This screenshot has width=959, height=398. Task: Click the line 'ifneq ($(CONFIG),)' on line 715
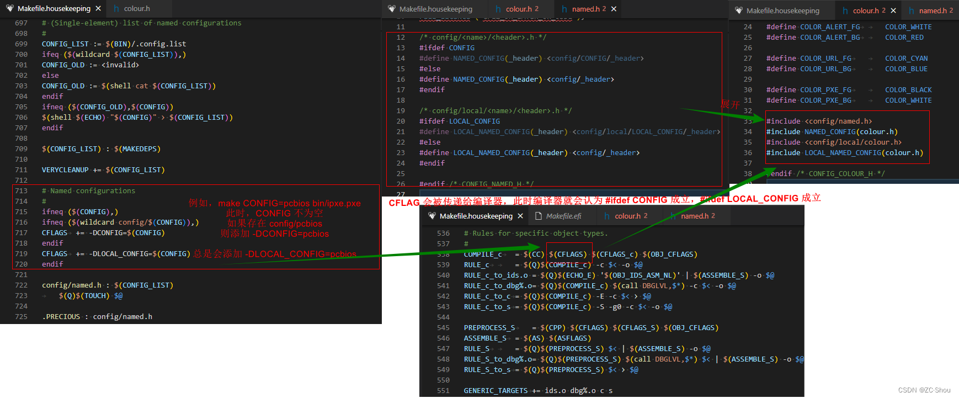tap(80, 211)
